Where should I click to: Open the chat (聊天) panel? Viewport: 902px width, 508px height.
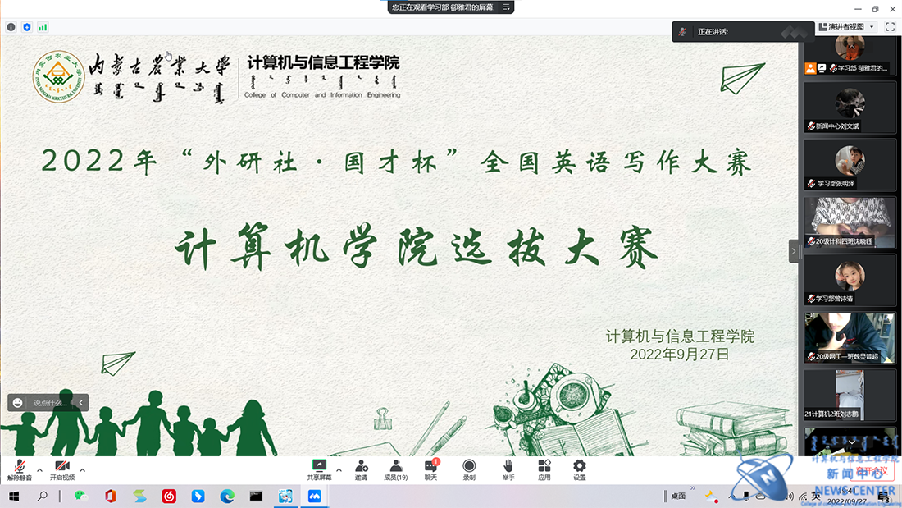[430, 469]
